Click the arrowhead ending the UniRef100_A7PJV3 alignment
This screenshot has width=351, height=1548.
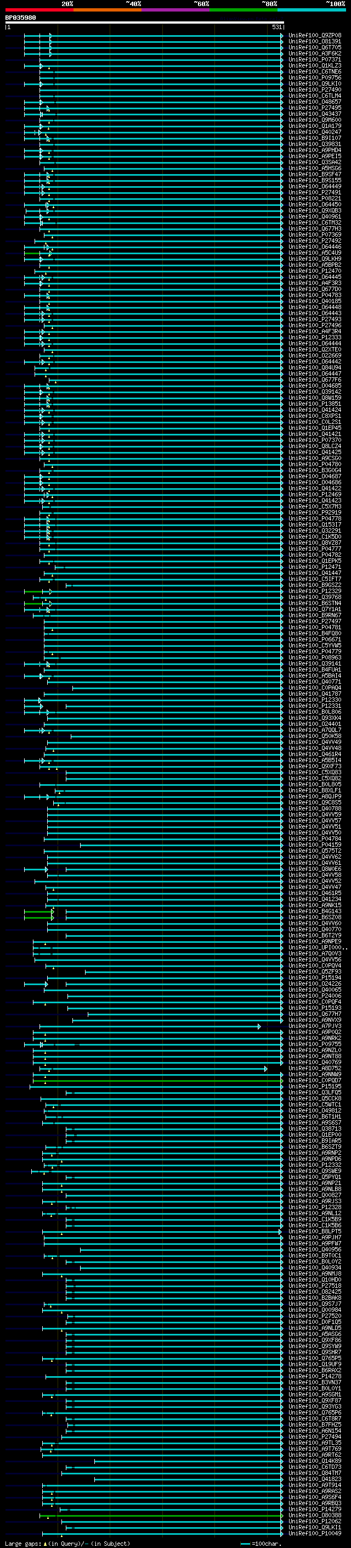[259, 1026]
